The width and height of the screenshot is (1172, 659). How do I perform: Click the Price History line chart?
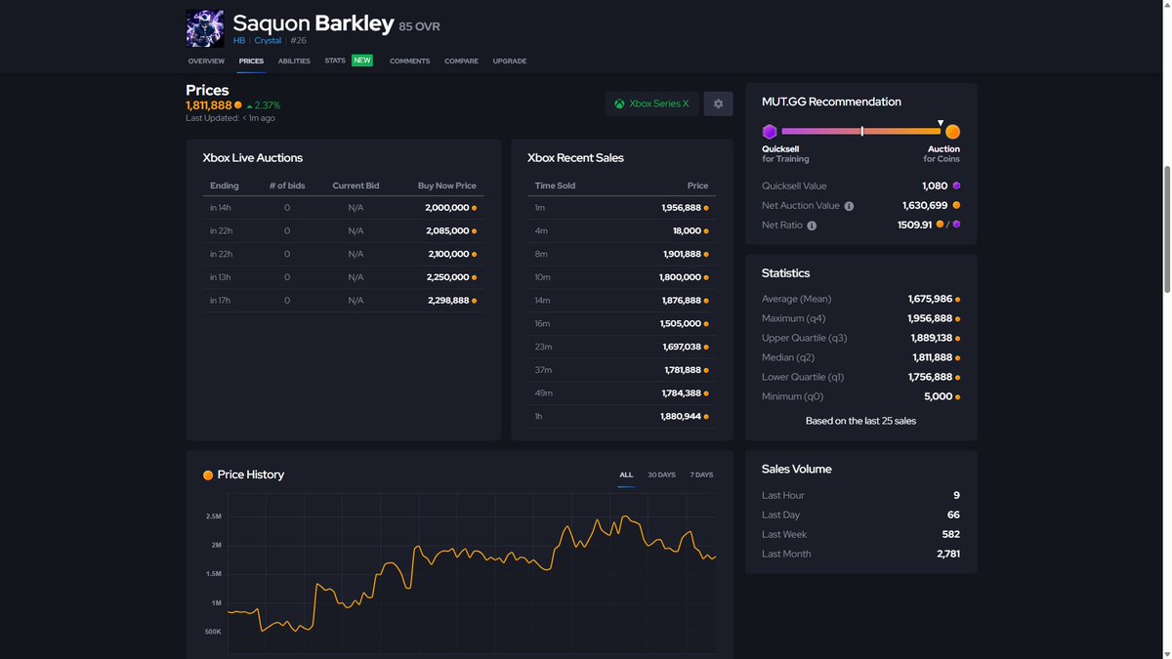pyautogui.click(x=473, y=576)
